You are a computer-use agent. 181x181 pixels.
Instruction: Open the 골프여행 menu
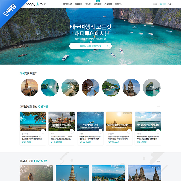pyautogui.click(x=98, y=4)
